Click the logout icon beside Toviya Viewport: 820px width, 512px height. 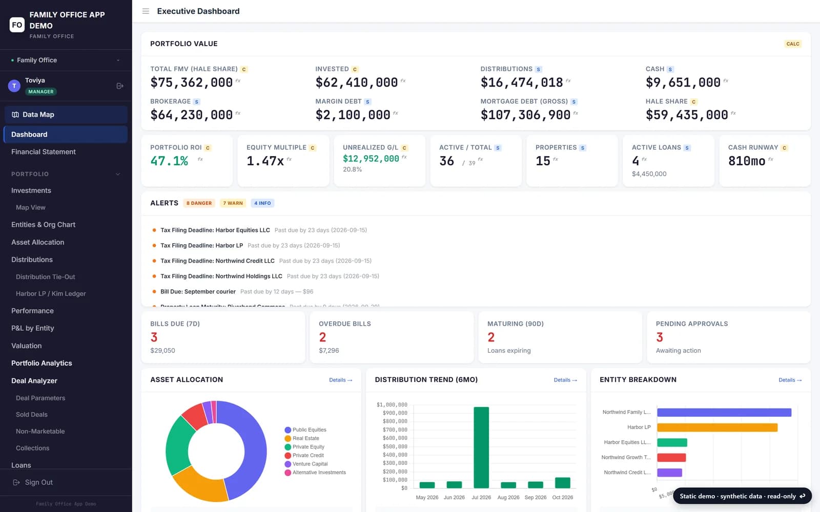click(x=120, y=86)
